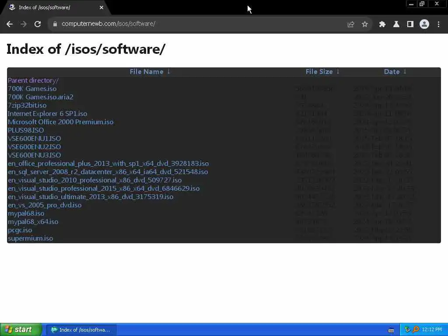Go back using the browser back arrow
Image resolution: width=448 pixels, height=336 pixels.
[10, 24]
